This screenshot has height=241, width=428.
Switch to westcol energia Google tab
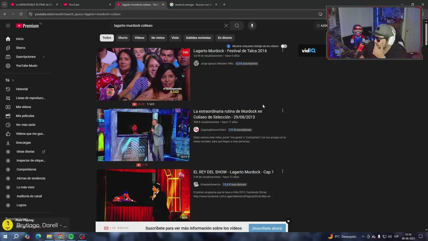(193, 5)
